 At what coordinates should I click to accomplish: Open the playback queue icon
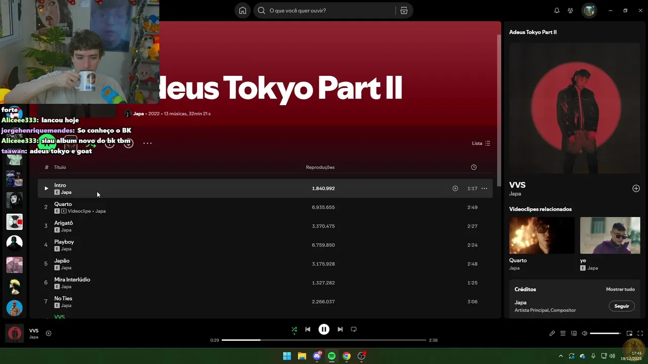563,333
